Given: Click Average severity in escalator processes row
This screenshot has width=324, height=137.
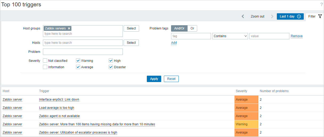Looking at the screenshot, I should click(246, 132).
